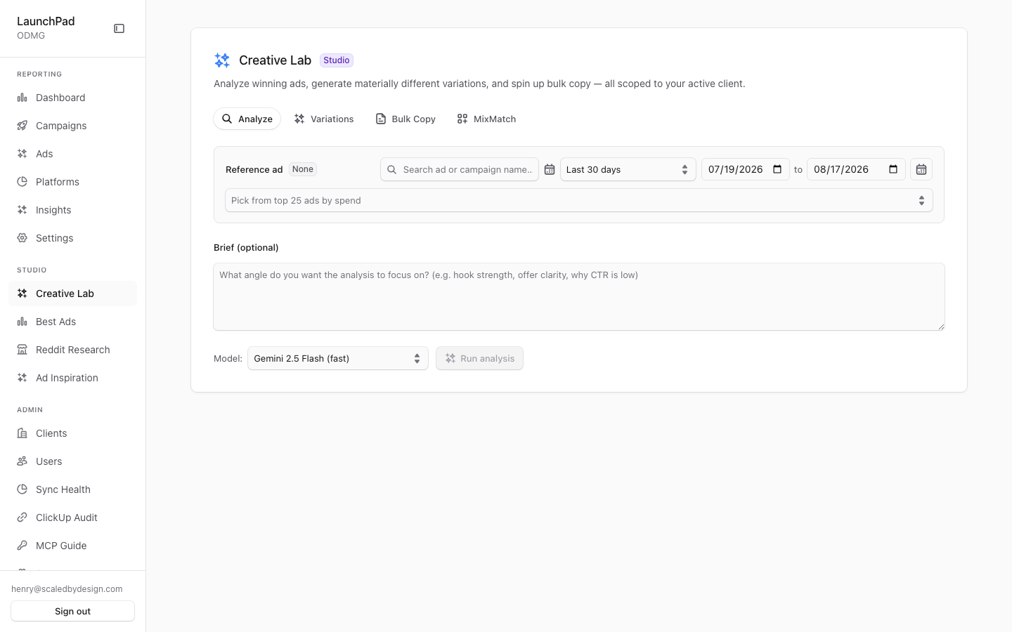Open the MixMatch tab
The height and width of the screenshot is (632, 1012).
[x=486, y=119]
